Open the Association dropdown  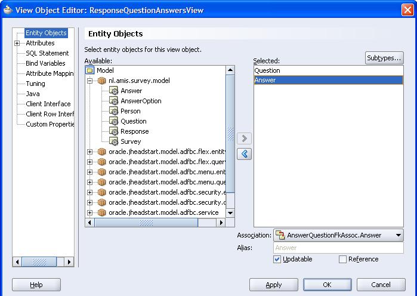(398, 235)
